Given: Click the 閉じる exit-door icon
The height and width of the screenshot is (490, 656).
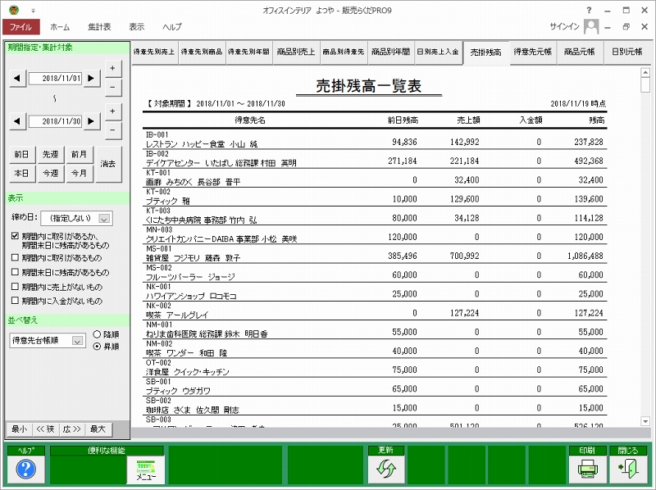Looking at the screenshot, I should (628, 467).
